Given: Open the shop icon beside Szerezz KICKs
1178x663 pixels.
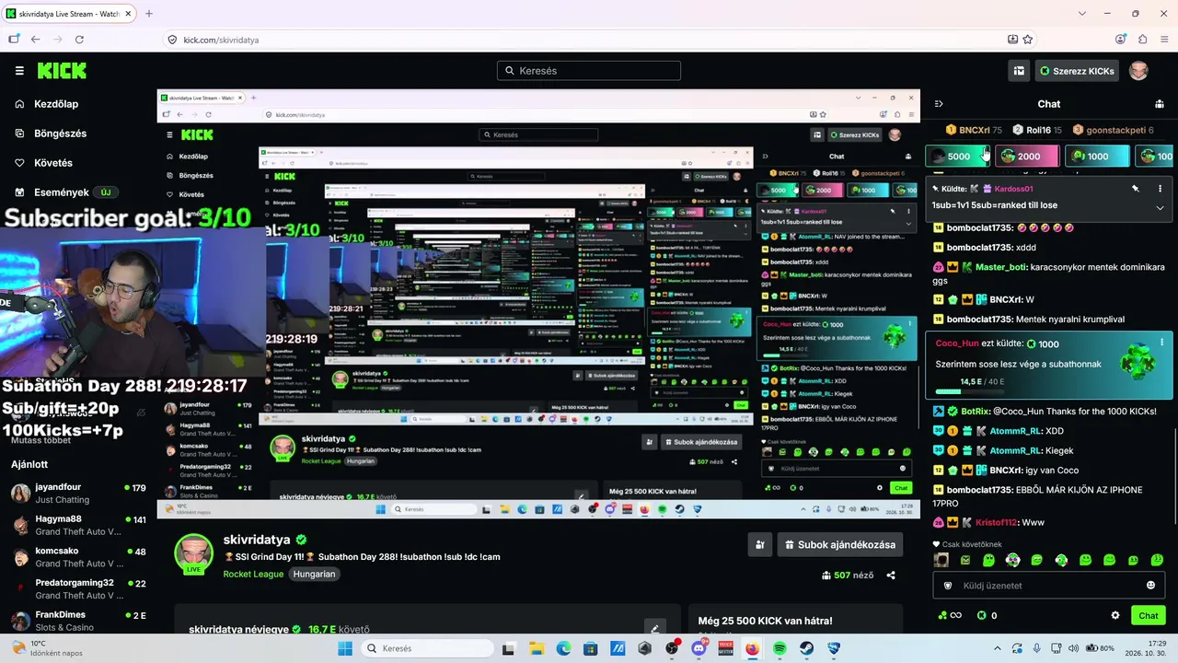Looking at the screenshot, I should coord(1019,71).
